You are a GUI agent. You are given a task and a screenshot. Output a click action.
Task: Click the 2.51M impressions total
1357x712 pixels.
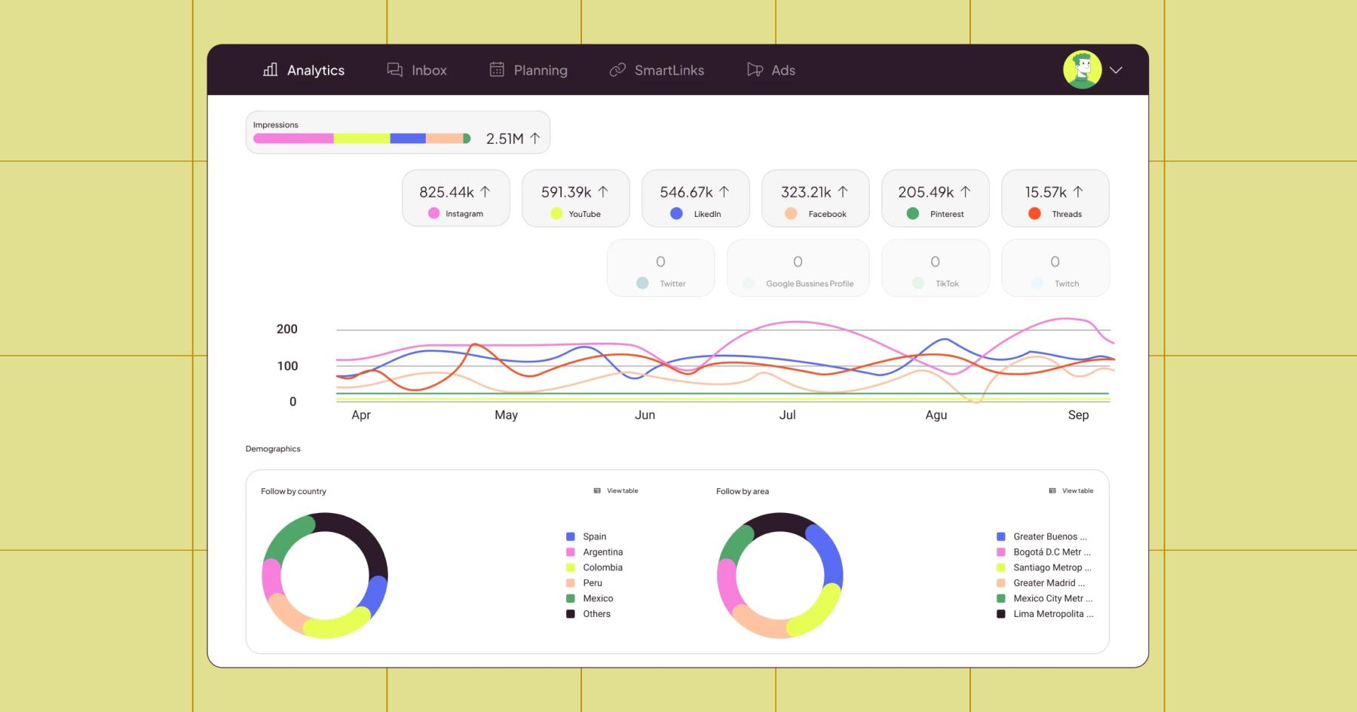click(x=504, y=139)
